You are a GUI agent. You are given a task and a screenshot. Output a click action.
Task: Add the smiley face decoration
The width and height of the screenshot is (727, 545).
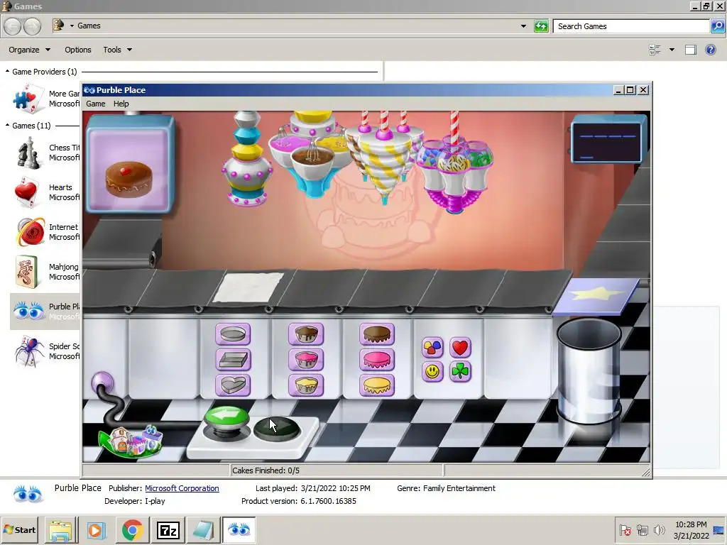[432, 372]
